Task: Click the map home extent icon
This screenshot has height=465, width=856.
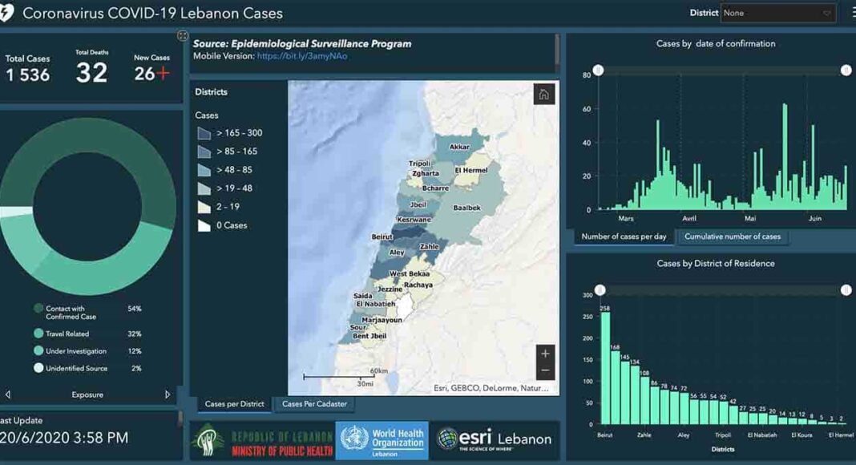Action: click(544, 95)
